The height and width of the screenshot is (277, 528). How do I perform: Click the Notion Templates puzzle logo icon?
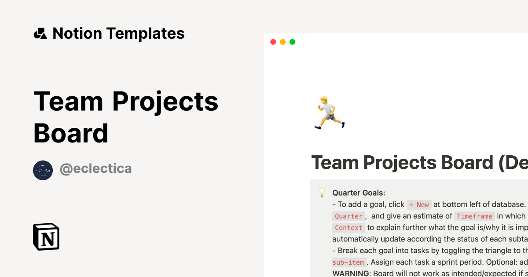40,33
